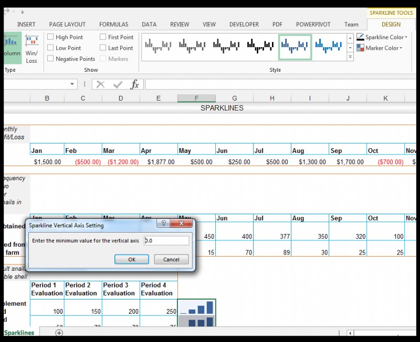
Task: Expand the sparkline Style gallery
Action: coord(350,56)
